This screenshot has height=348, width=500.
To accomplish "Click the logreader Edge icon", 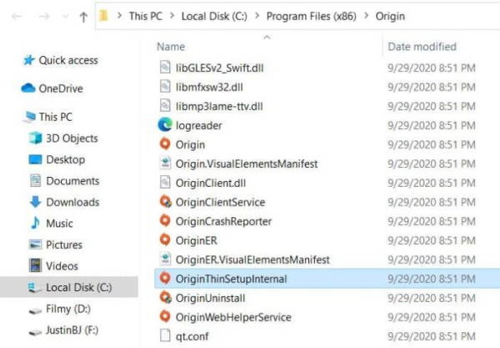I will (x=165, y=125).
